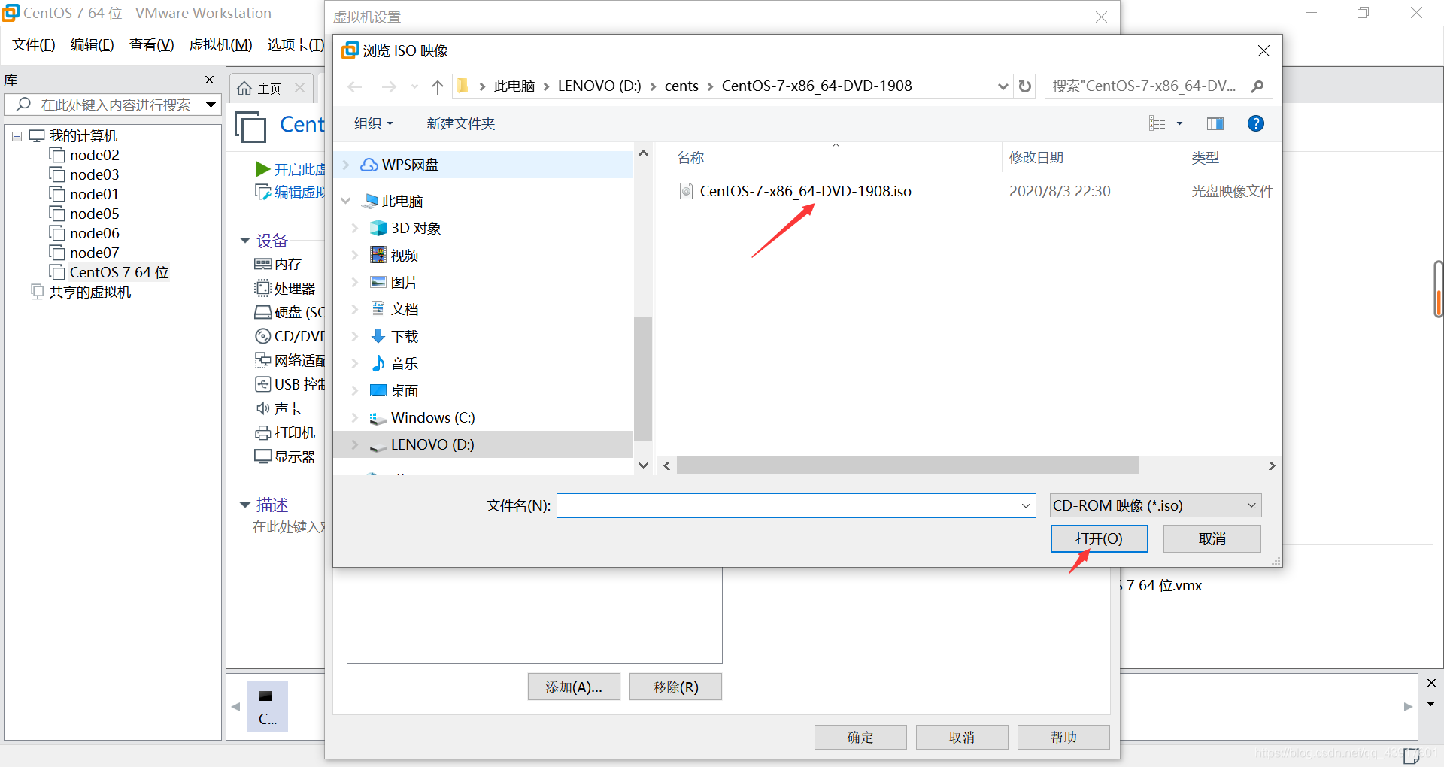Go up one folder level
The height and width of the screenshot is (767, 1444).
438,87
